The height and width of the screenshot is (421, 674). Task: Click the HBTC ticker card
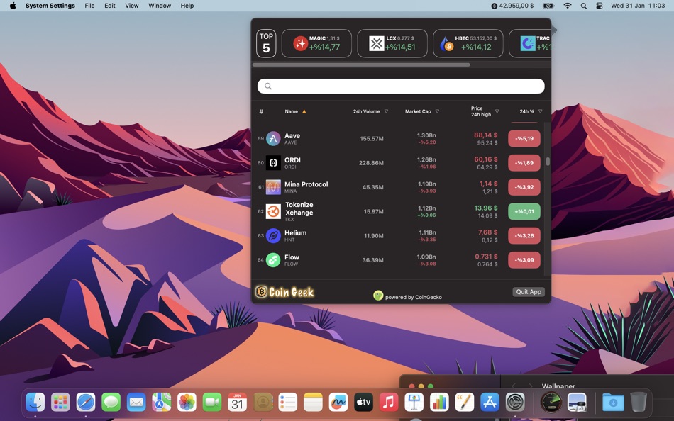coord(468,43)
